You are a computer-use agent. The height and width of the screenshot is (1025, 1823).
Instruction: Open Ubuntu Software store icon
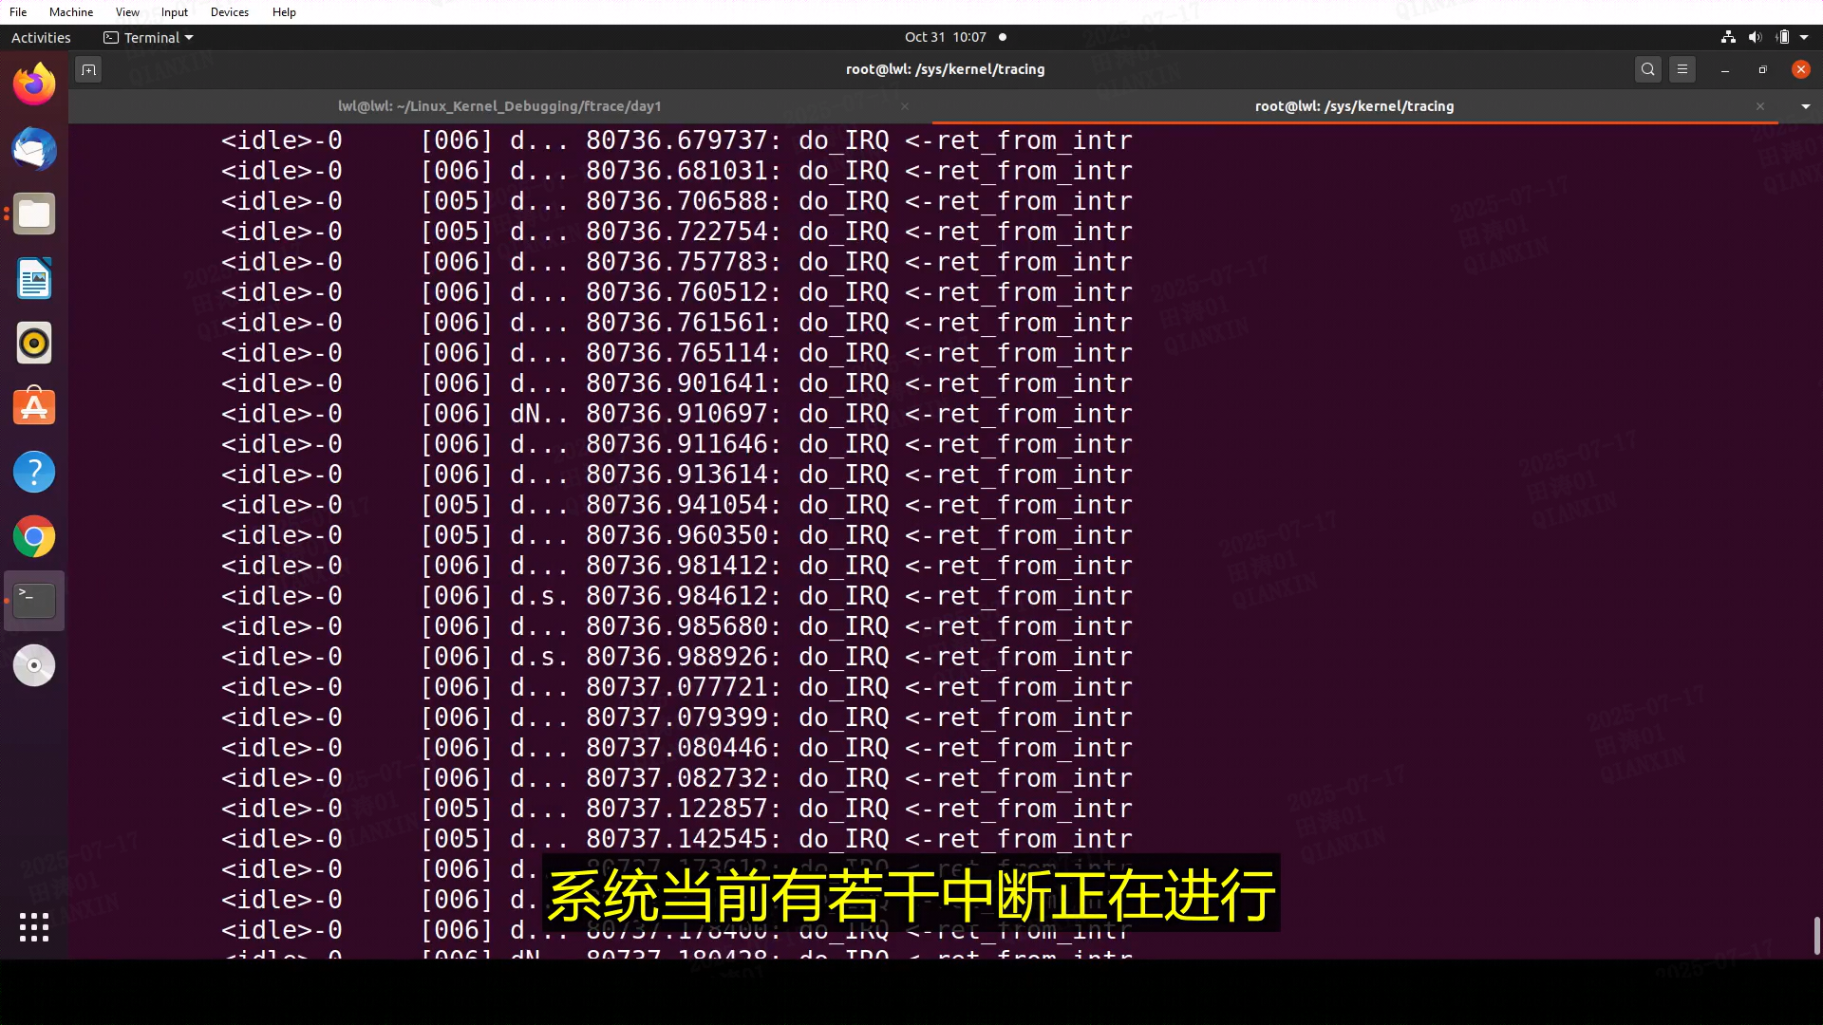point(34,408)
